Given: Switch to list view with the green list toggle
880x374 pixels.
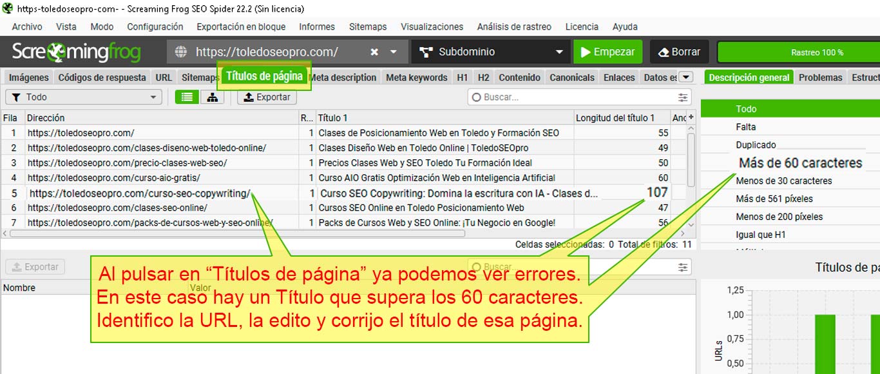Looking at the screenshot, I should tap(187, 96).
